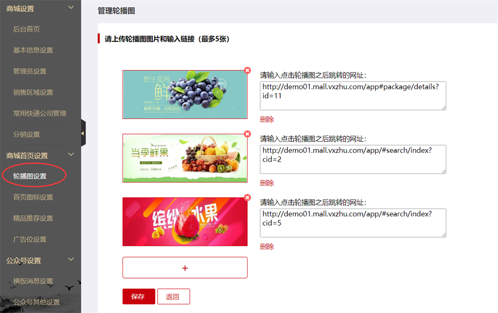Remove strawberry banner via red X icon
Viewport: 498px width, 313px height.
248,198
